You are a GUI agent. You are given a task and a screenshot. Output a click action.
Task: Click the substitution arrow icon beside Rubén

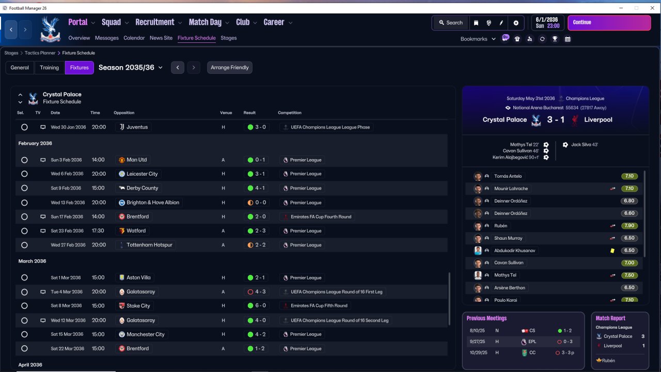coord(612,226)
